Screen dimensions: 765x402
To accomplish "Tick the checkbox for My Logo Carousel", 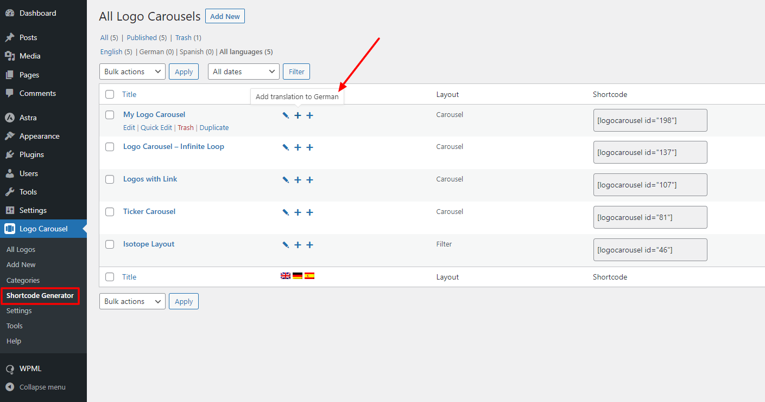I will click(x=110, y=115).
